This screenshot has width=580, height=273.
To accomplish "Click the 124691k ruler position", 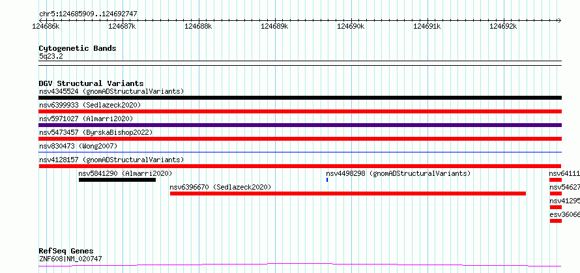I will [x=428, y=26].
